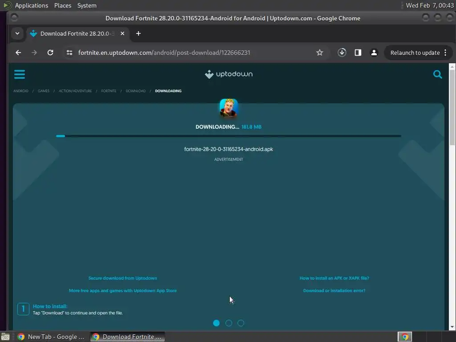Click the 181.8 MB size text

tap(251, 127)
